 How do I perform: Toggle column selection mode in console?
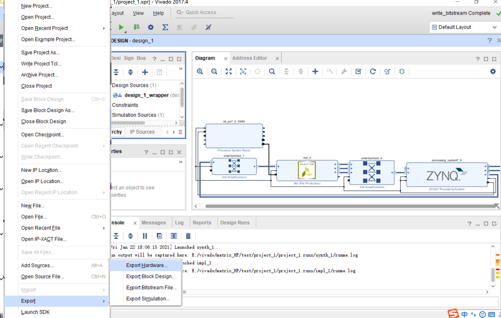(174, 236)
